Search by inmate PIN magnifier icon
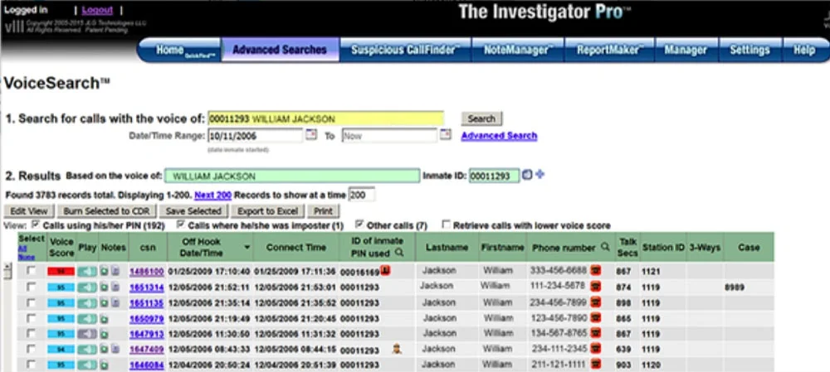Viewport: 830px width, 372px height. click(x=399, y=253)
